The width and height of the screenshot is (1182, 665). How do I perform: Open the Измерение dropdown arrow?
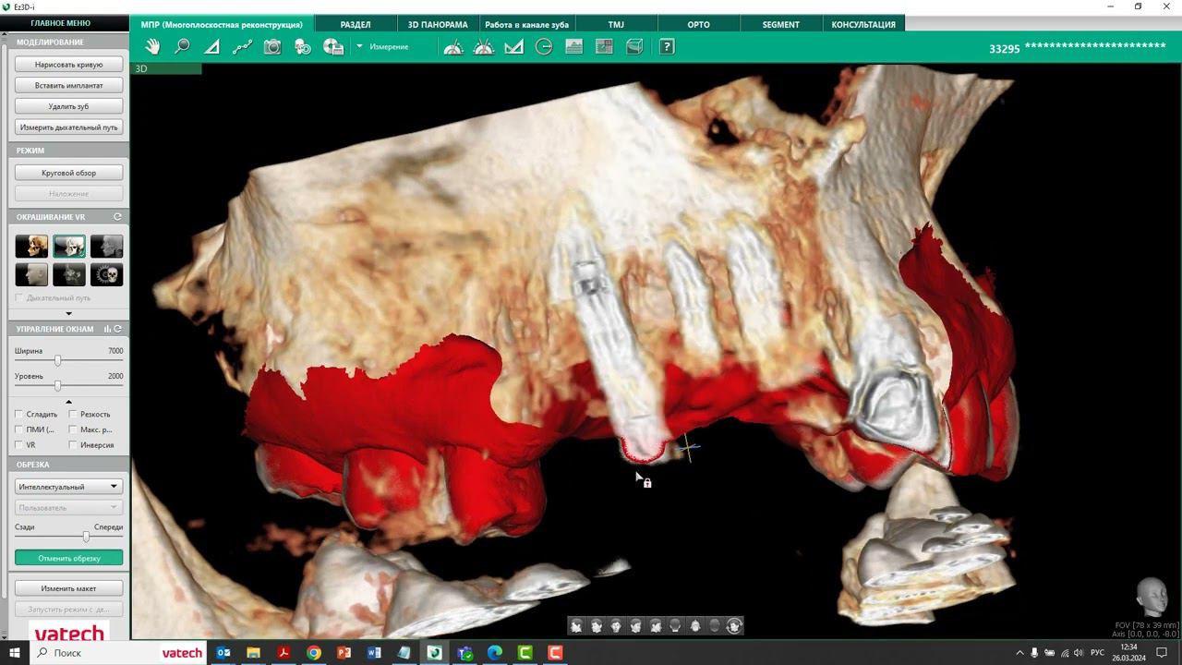pyautogui.click(x=360, y=47)
